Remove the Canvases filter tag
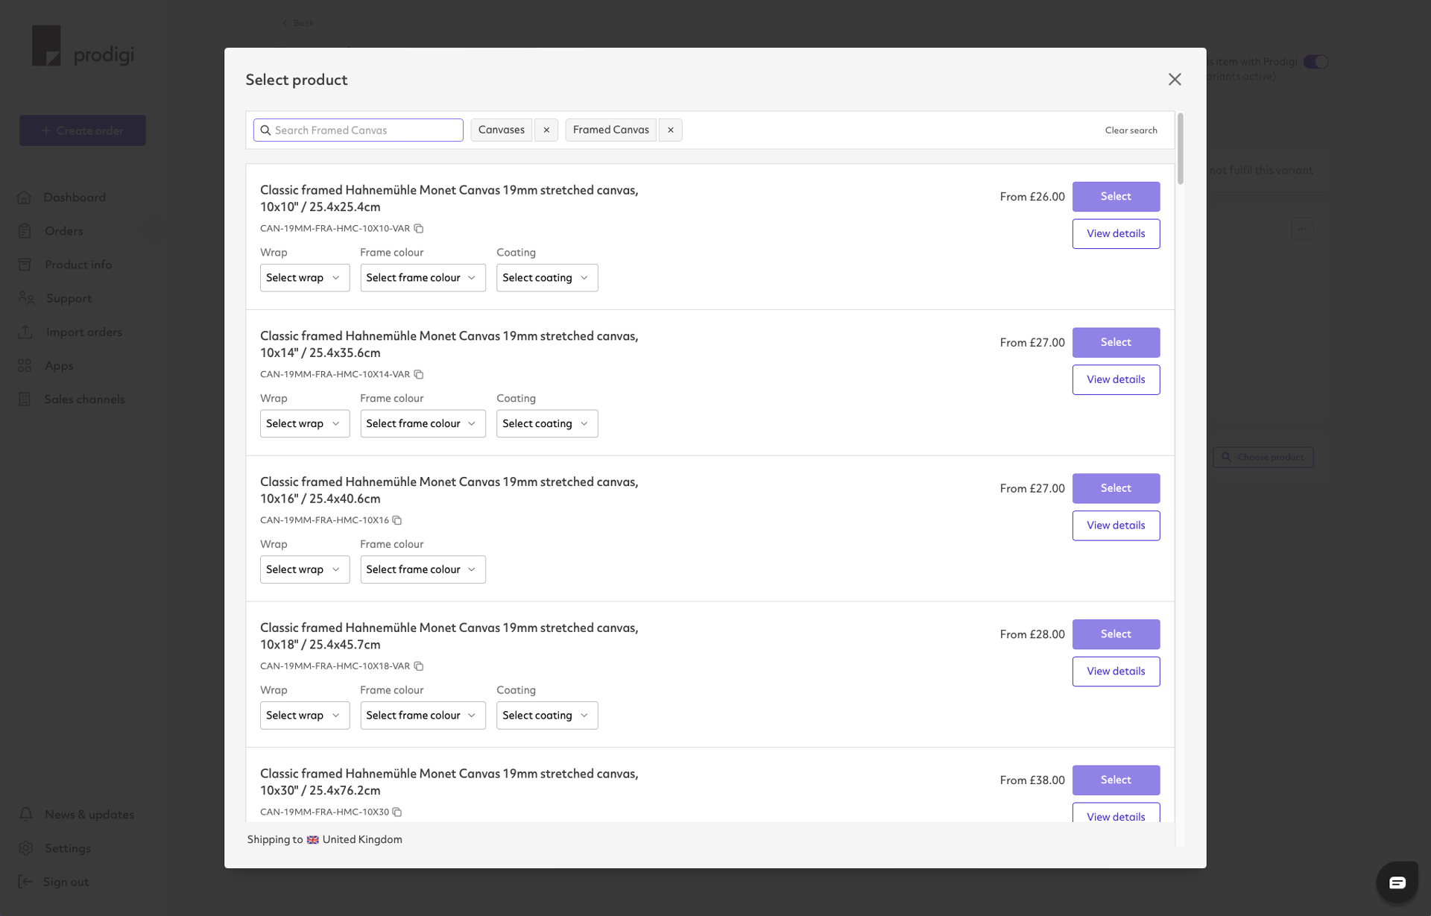Screen dimensions: 1431x916 click(546, 130)
